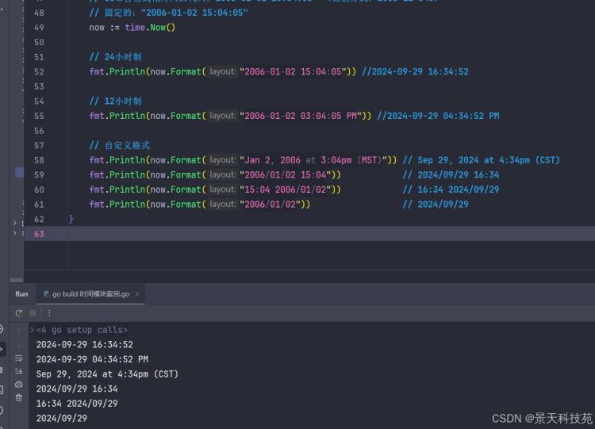Click console output '2024-09-29 04:34:52 PM'
Screen dimensions: 595x429
(92, 359)
